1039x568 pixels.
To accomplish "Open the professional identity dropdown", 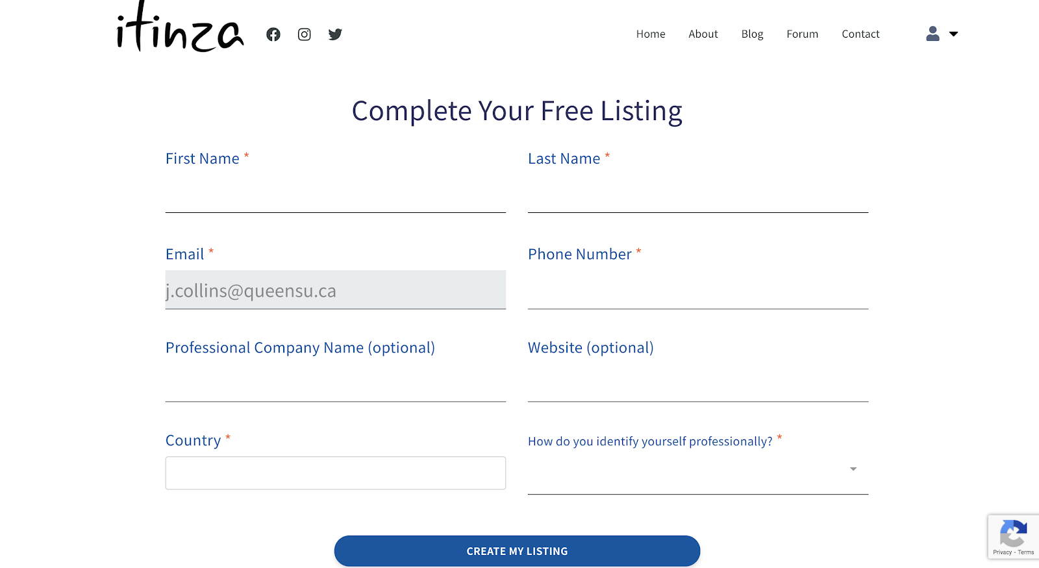I will [x=697, y=469].
